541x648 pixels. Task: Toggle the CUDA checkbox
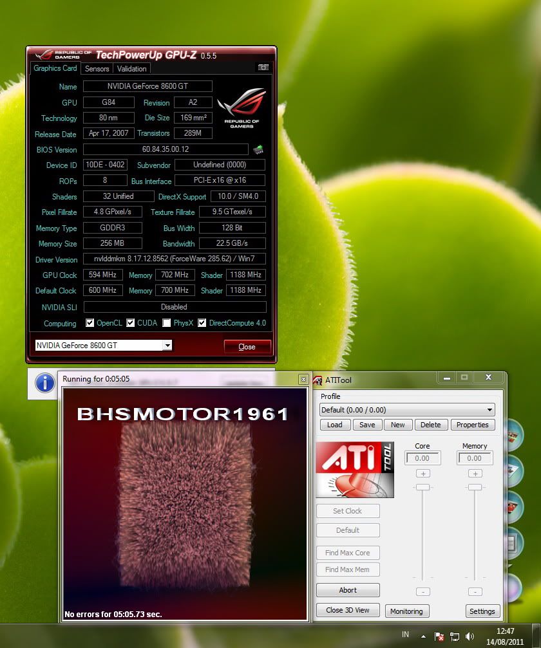coord(130,323)
